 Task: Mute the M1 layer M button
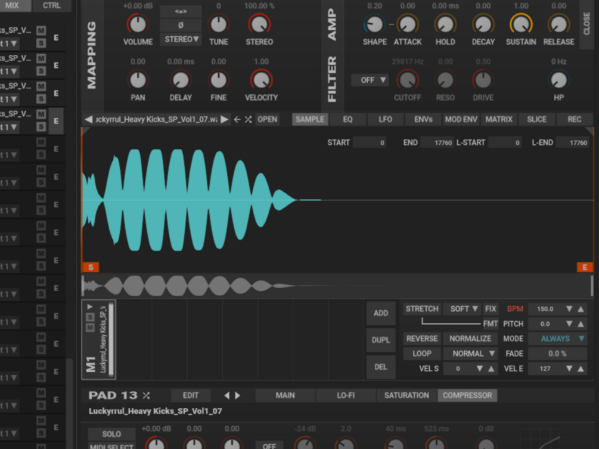click(x=90, y=328)
